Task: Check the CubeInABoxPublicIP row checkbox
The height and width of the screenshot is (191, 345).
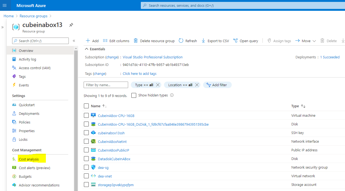Action: pos(86,150)
